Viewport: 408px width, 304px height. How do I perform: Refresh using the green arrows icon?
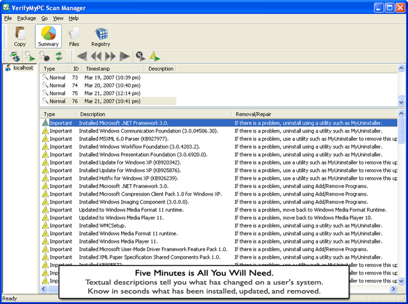(59, 56)
